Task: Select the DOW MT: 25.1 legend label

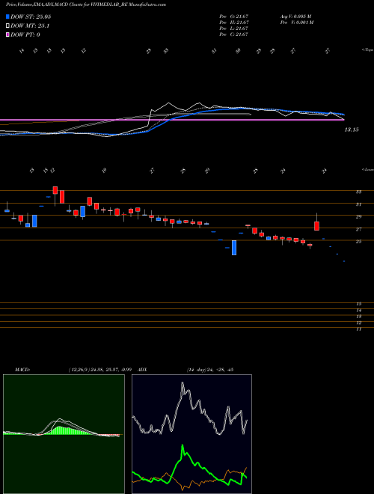Action: click(30, 26)
